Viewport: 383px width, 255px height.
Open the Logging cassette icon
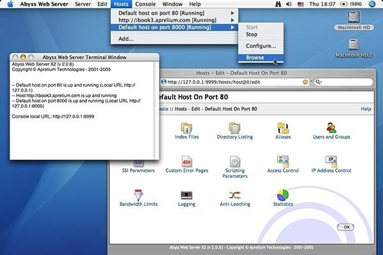186,195
